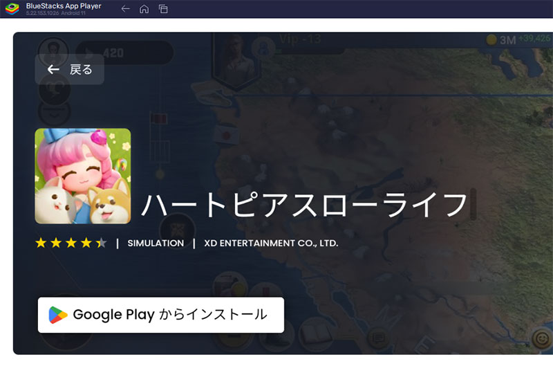Click the ハートピアスローライフ game app icon
Image resolution: width=553 pixels, height=375 pixels.
(83, 176)
